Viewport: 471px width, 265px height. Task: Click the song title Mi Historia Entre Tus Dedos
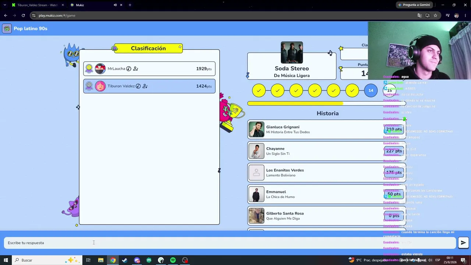point(288,132)
